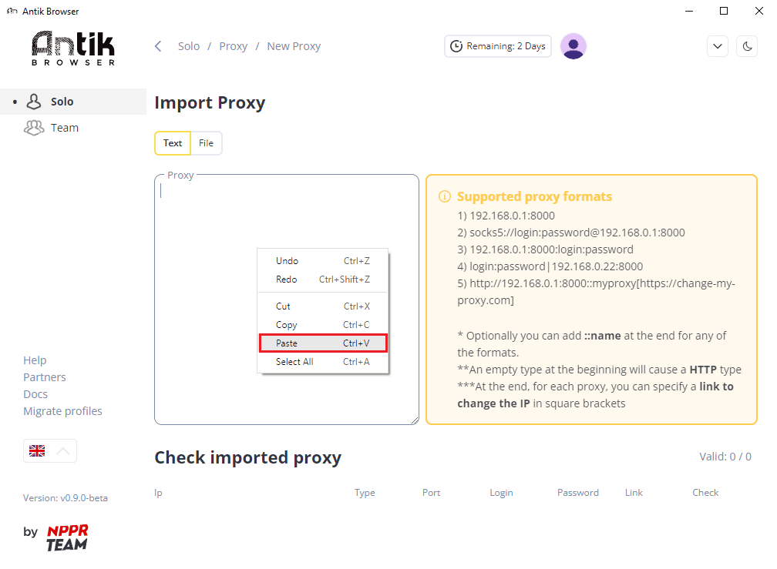Open the Migrate profiles link

pyautogui.click(x=63, y=411)
